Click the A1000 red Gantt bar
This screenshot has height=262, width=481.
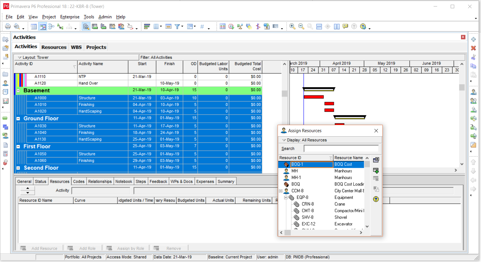[314, 97]
